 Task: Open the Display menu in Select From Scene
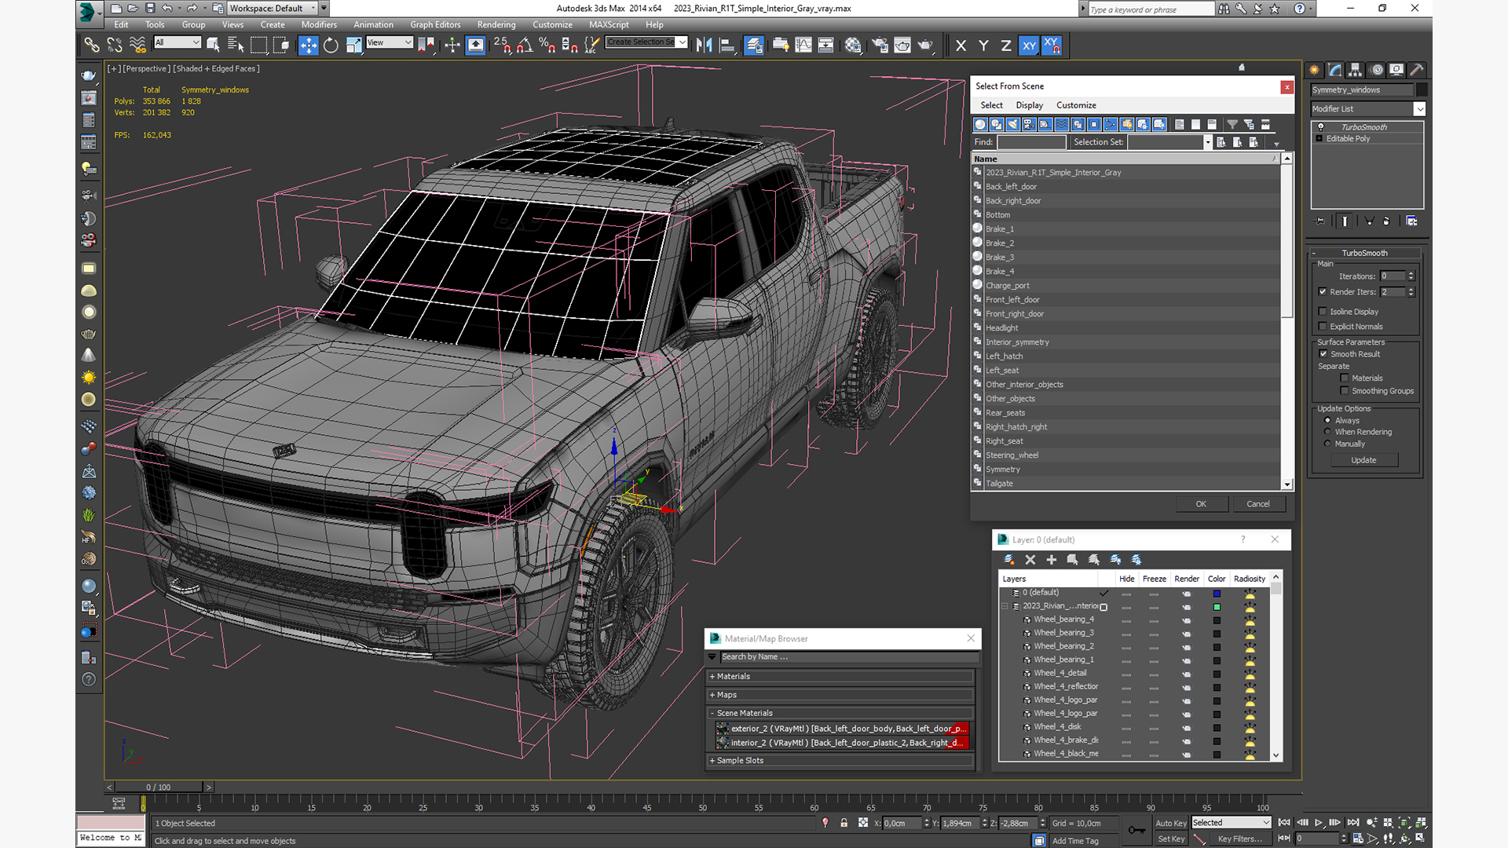click(x=1029, y=105)
